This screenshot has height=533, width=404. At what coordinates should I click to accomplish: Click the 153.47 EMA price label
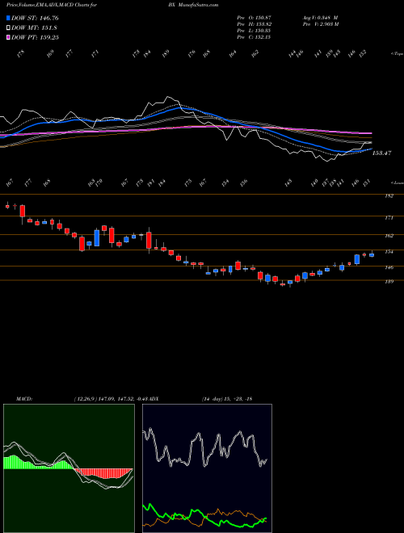pyautogui.click(x=381, y=153)
